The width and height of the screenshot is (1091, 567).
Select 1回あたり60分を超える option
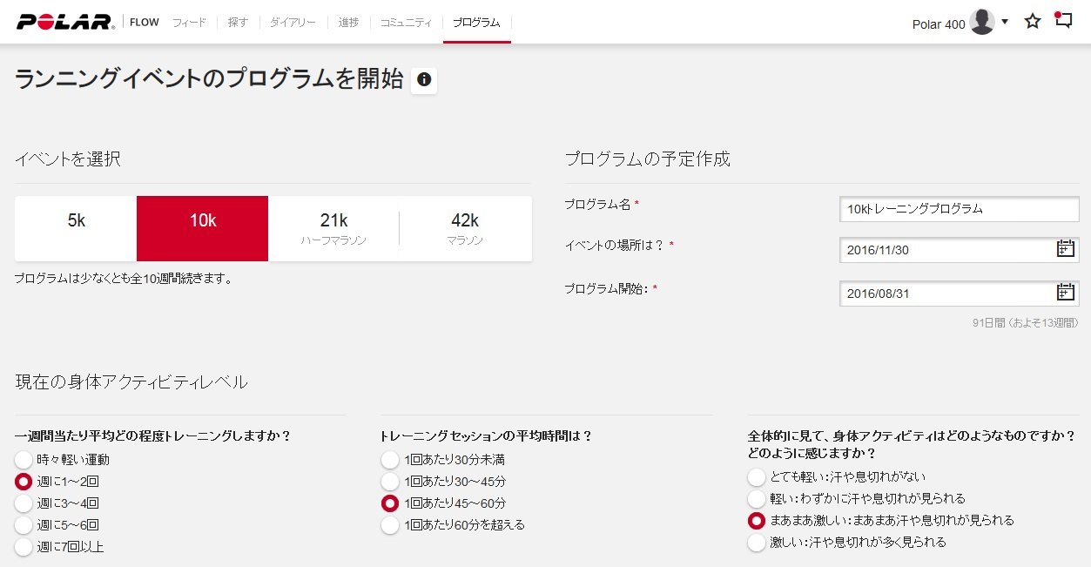[x=390, y=525]
